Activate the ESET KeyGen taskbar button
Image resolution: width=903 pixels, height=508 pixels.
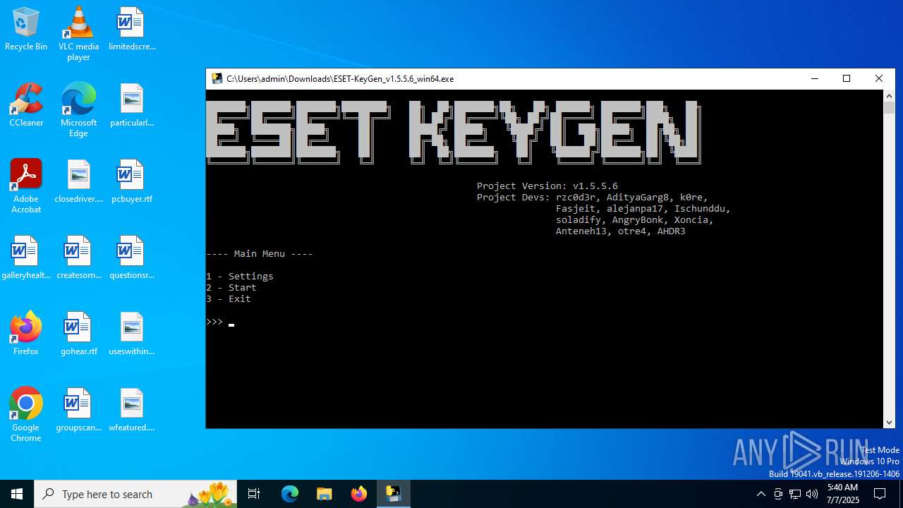coord(394,494)
